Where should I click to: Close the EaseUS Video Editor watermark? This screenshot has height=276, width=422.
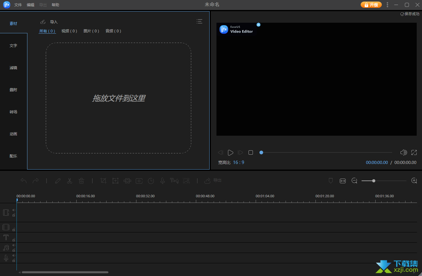258,25
